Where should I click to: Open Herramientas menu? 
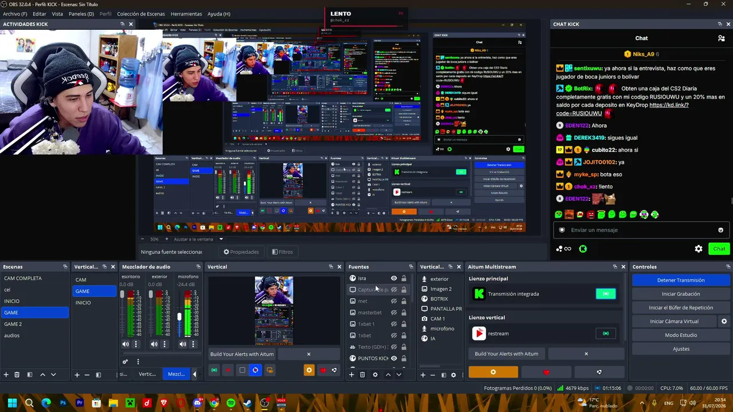[186, 14]
